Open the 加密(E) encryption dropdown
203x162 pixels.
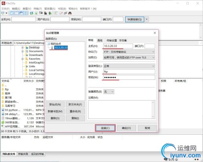coord(129,57)
